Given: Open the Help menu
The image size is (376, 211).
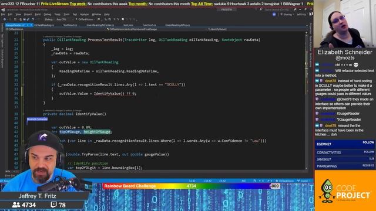Looking at the screenshot, I should (107, 15).
